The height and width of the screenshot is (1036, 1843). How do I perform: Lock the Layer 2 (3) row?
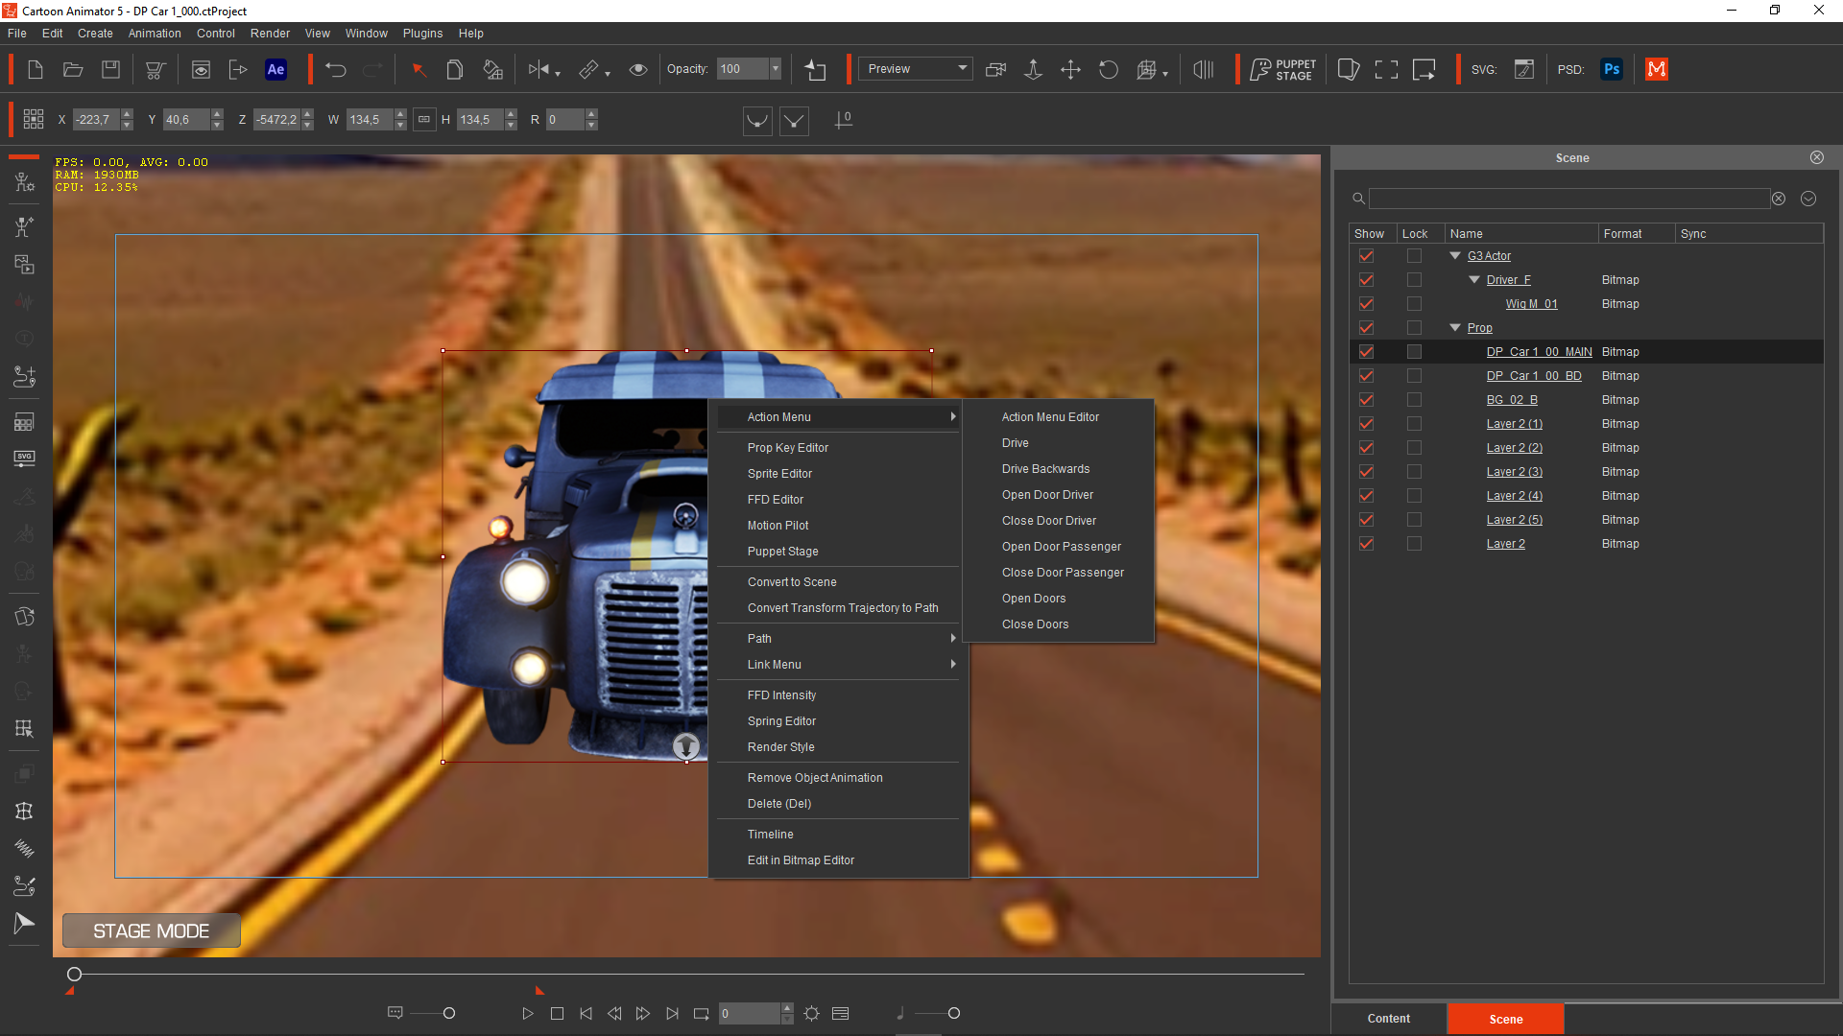(x=1414, y=472)
